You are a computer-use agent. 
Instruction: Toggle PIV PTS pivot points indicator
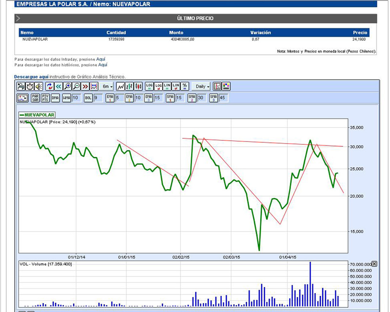point(45,98)
